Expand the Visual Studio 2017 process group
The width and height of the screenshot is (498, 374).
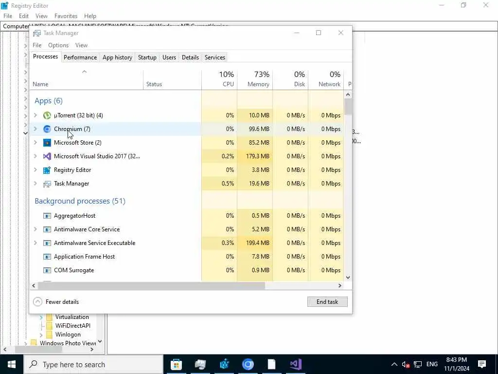36,156
